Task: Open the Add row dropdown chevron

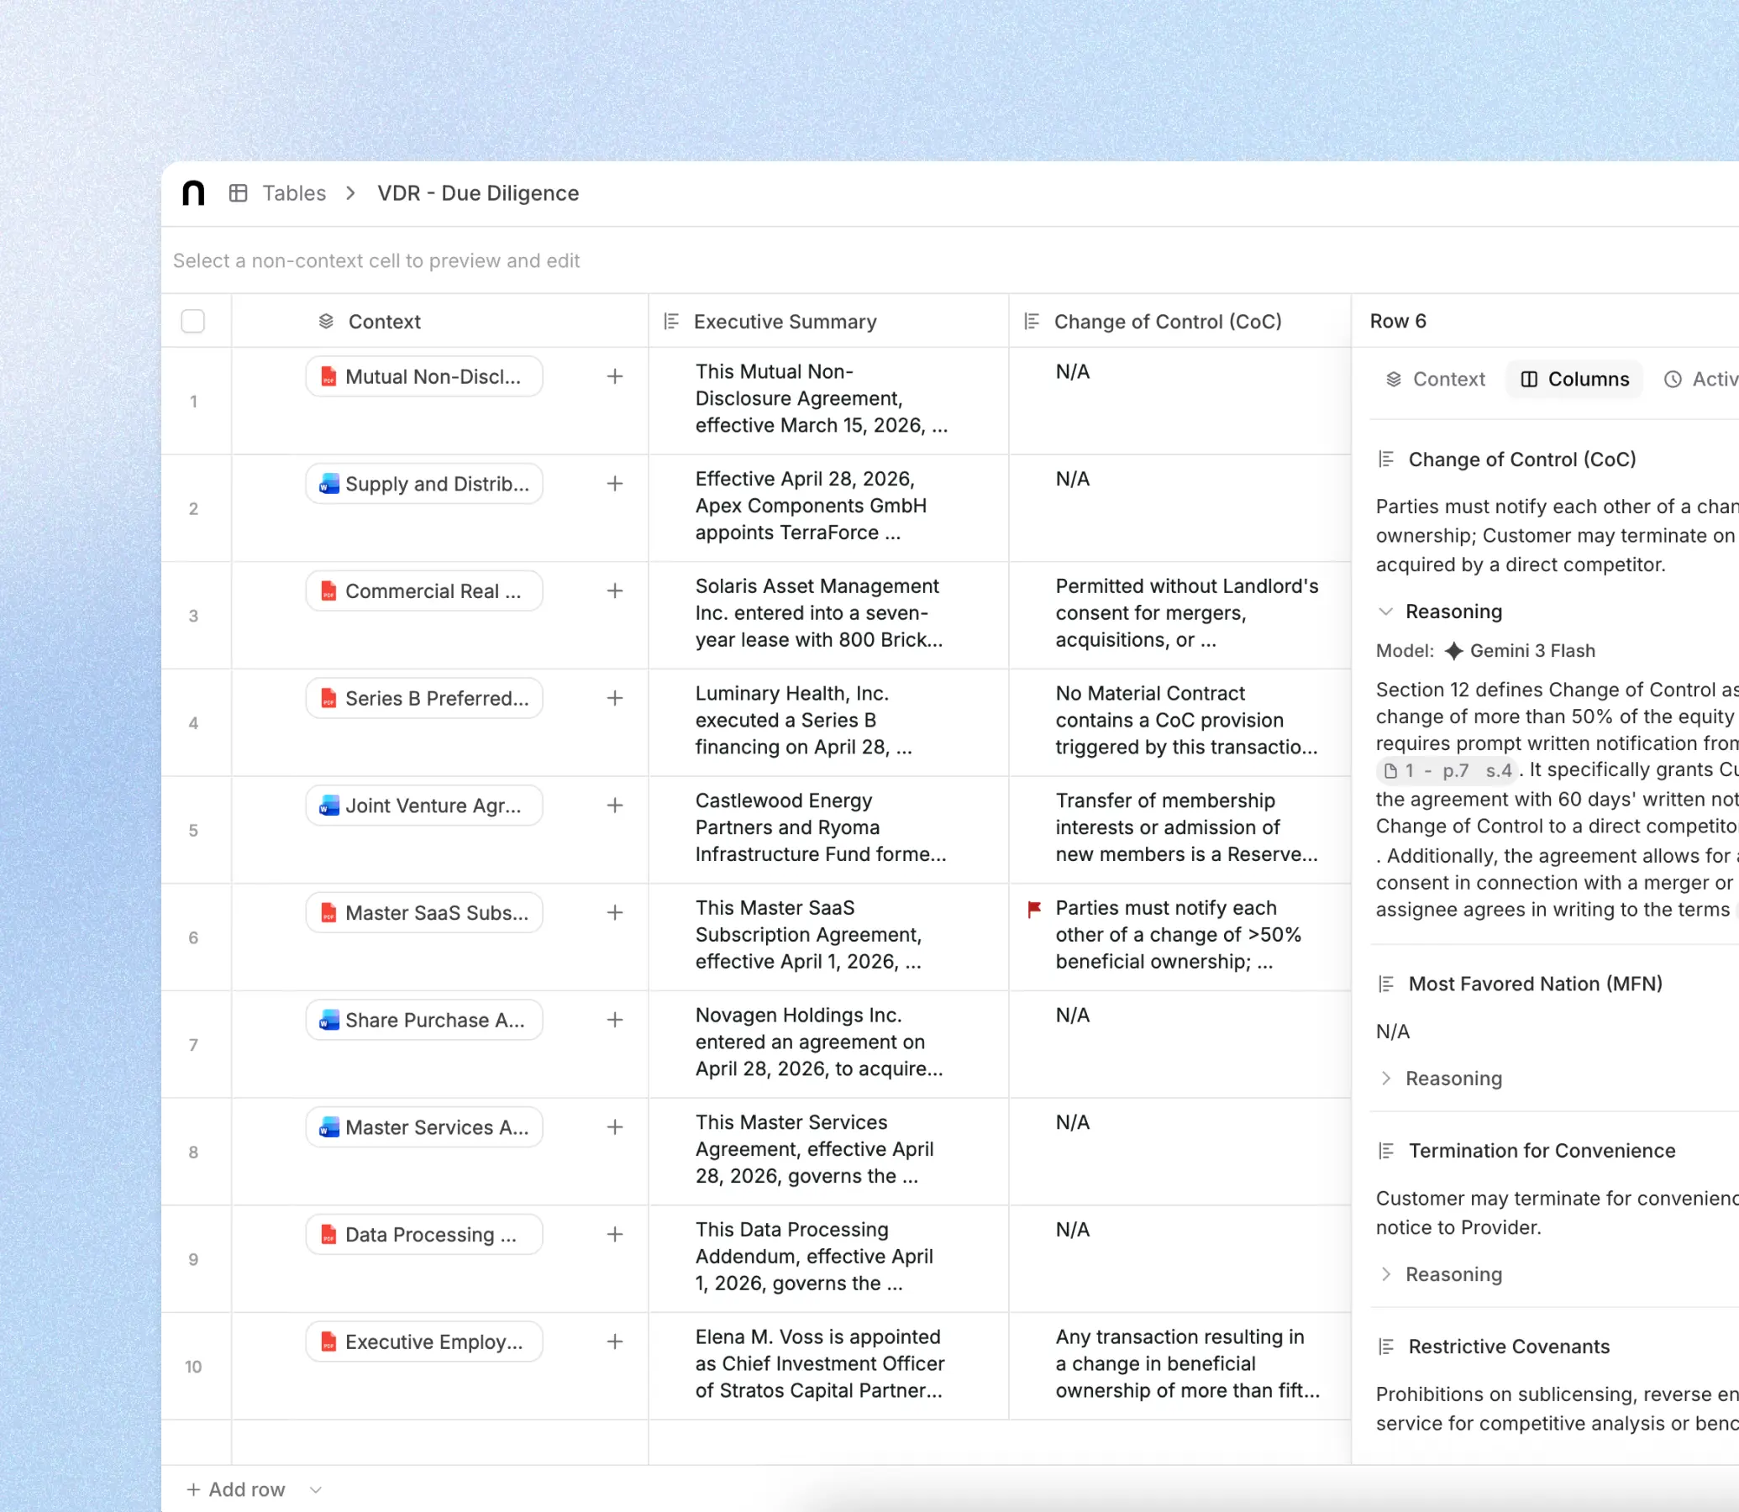Action: pos(316,1489)
